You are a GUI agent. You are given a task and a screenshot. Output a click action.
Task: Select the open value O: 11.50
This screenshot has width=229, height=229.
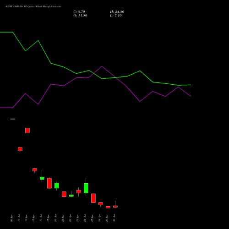click(80, 16)
